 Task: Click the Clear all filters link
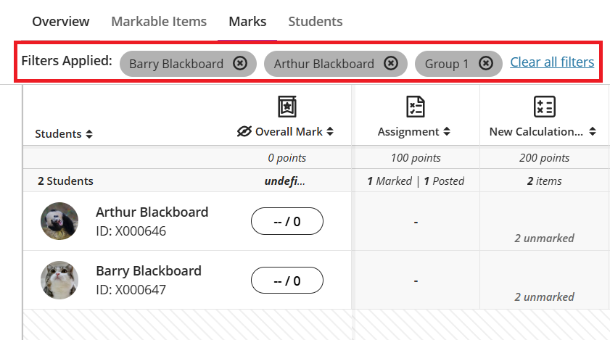(x=552, y=62)
